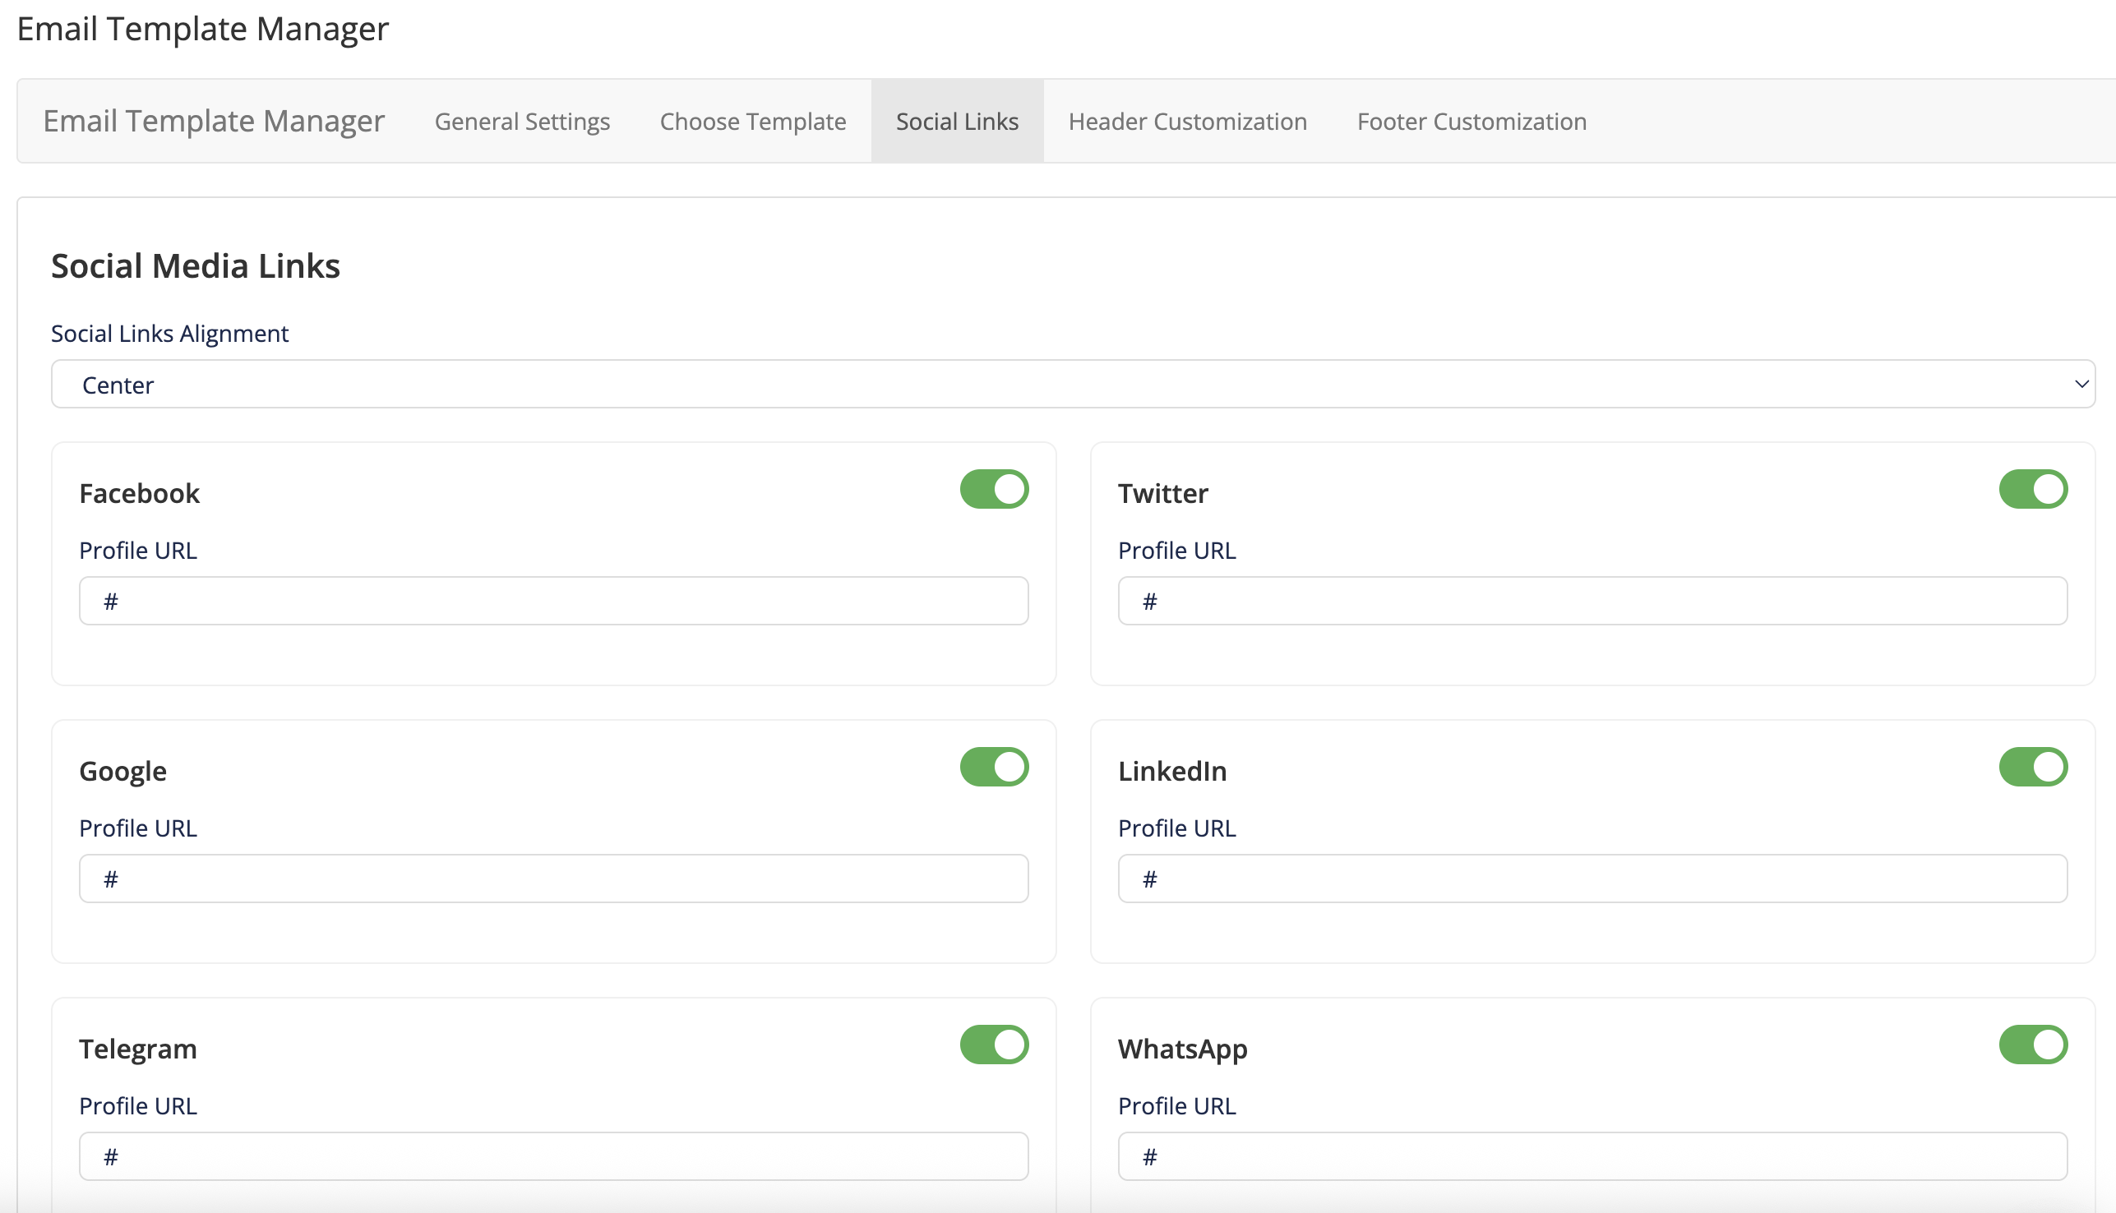Click the WhatsApp Profile URL input
The image size is (2116, 1213).
[x=1592, y=1155]
